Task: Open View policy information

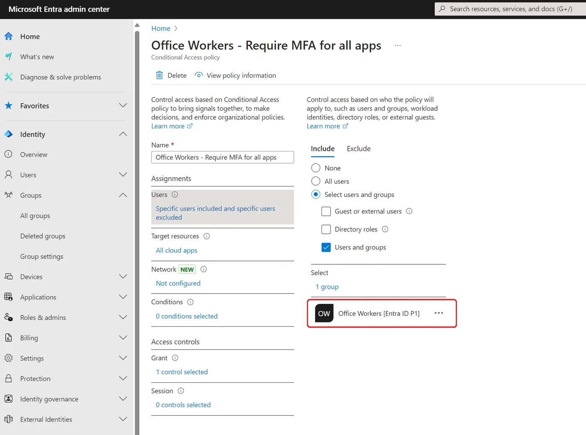Action: pyautogui.click(x=235, y=75)
